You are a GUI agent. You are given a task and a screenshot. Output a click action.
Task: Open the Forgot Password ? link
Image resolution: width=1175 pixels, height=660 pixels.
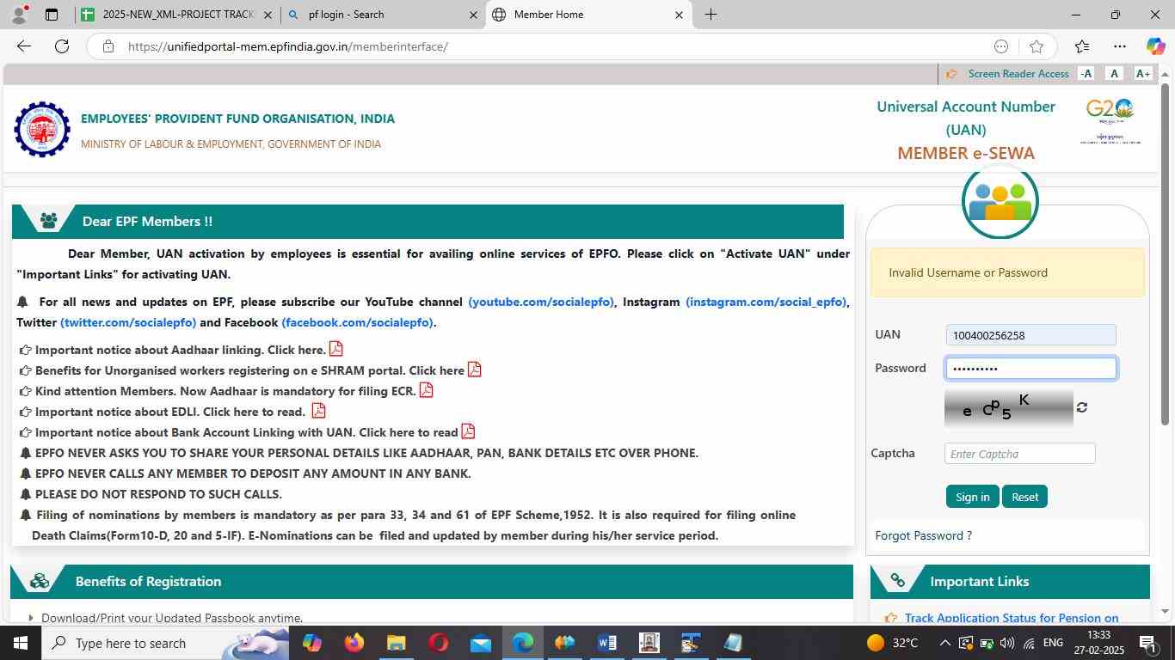(923, 535)
